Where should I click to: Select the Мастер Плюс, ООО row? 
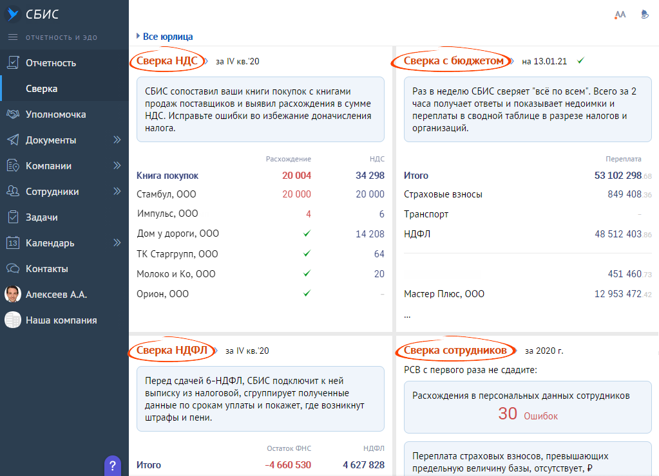(528, 294)
